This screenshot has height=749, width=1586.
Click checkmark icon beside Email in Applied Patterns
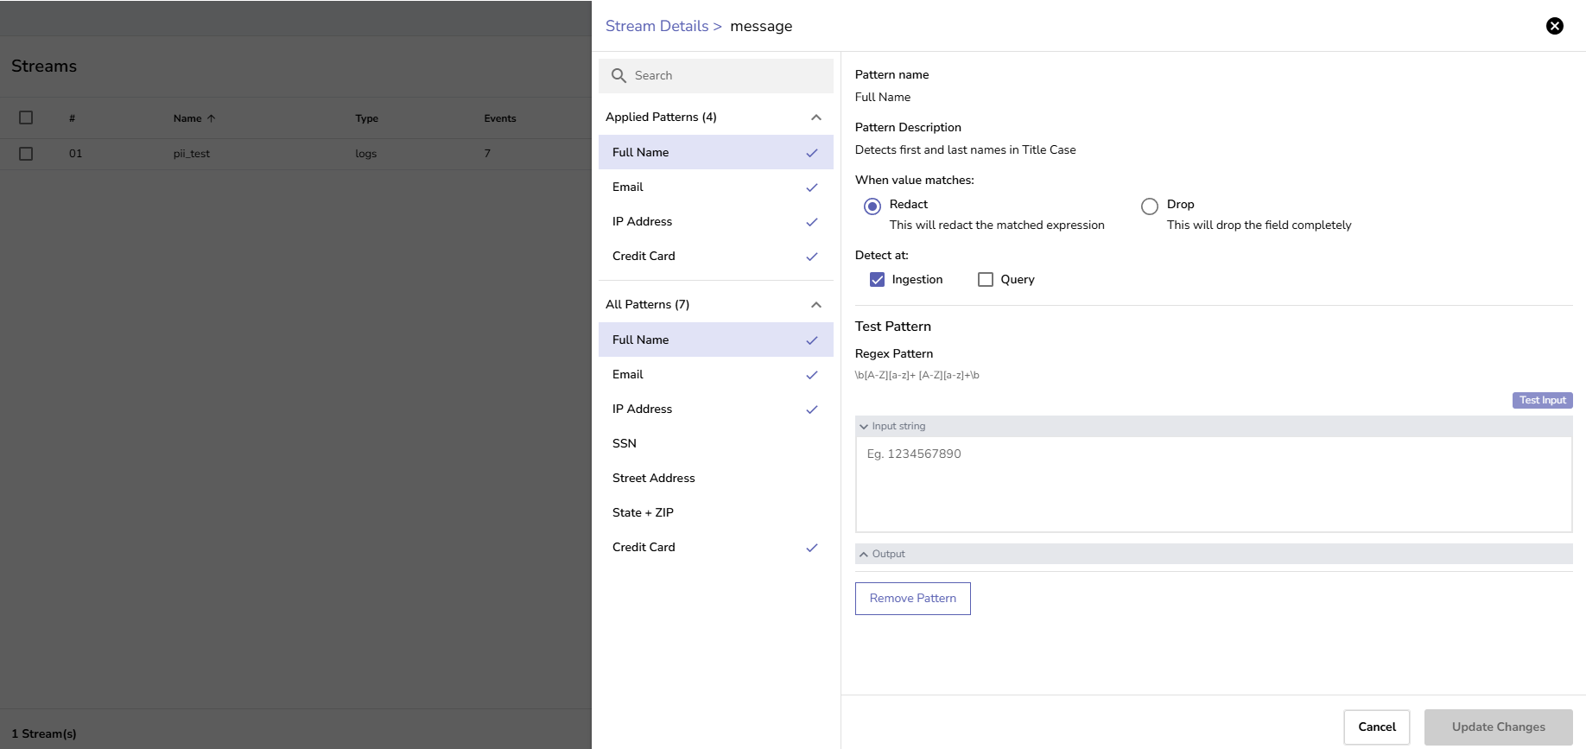[811, 187]
